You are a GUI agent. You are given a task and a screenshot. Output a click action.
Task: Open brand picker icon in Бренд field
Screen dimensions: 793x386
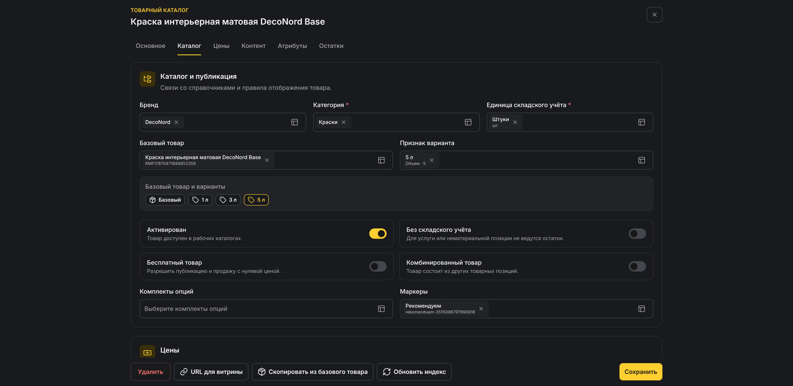(x=295, y=122)
